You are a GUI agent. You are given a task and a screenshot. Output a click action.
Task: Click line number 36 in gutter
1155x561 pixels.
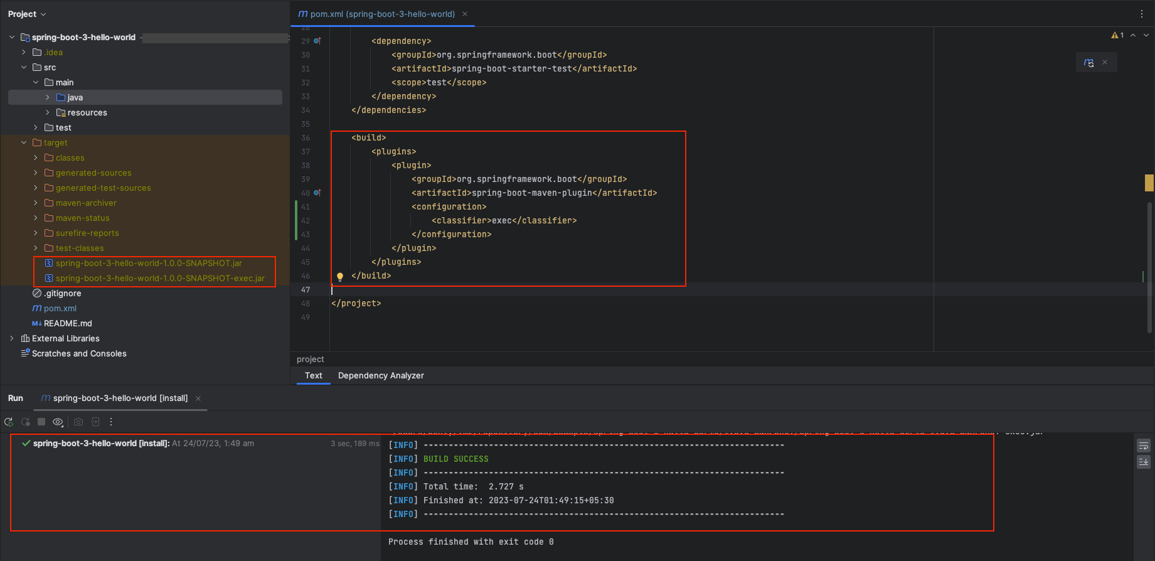point(306,137)
